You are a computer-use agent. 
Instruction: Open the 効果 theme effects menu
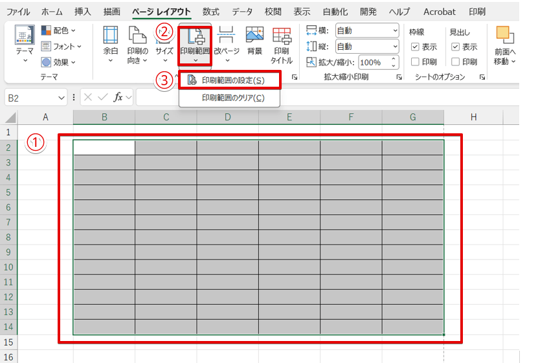(58, 62)
